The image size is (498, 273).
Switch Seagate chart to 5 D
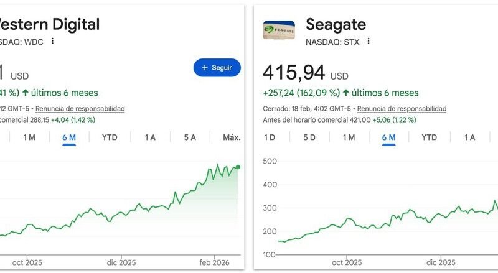(x=309, y=137)
